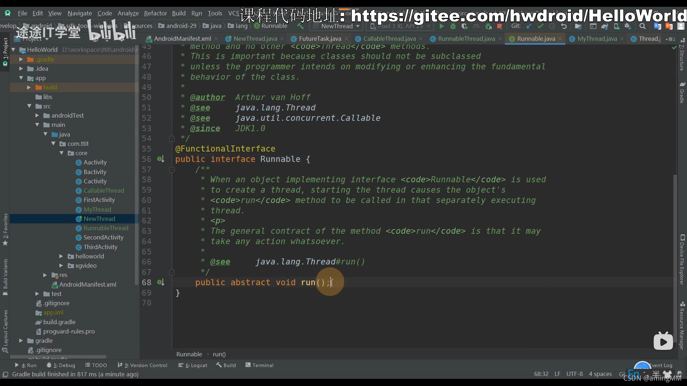Open the SDK Manager icon
This screenshot has width=687, height=386.
coord(628,26)
